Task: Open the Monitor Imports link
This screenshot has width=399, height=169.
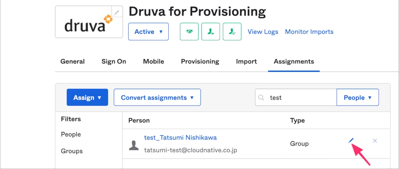Action: point(309,32)
